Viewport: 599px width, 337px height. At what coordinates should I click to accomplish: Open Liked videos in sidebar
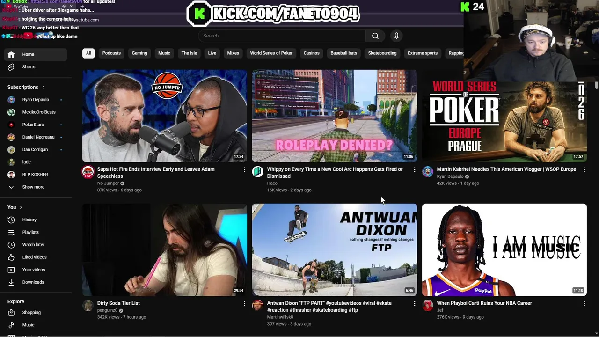(x=36, y=257)
